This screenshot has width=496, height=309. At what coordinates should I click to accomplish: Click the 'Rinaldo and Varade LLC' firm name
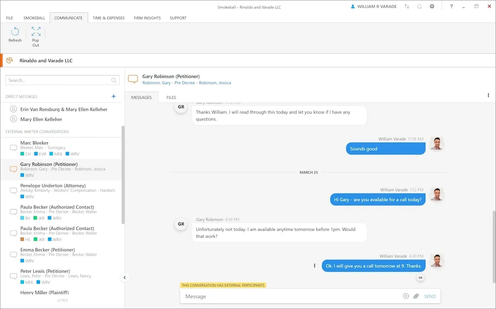click(46, 60)
